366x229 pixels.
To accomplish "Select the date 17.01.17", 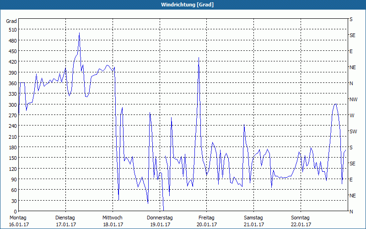I will point(66,224).
